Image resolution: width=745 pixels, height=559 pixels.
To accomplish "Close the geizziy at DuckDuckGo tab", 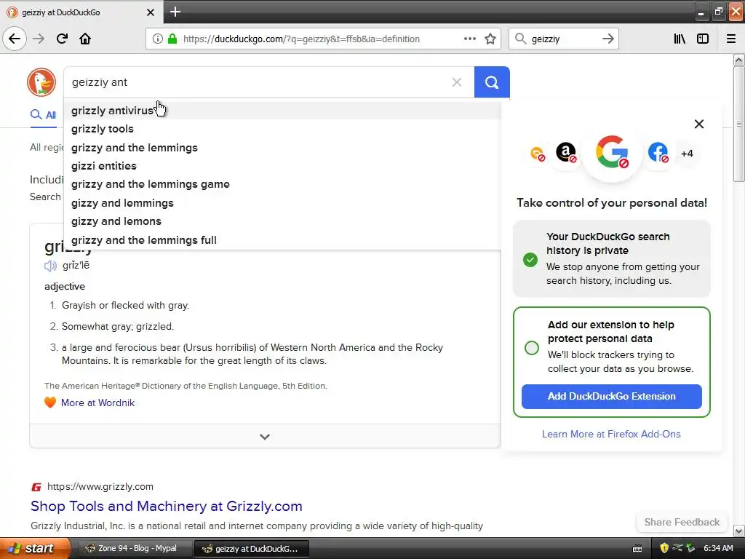I will pyautogui.click(x=150, y=12).
